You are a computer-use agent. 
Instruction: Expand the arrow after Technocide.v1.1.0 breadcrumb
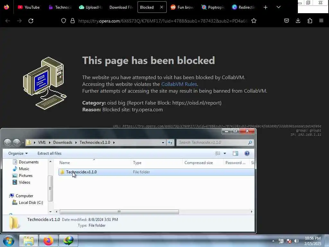pyautogui.click(x=114, y=142)
